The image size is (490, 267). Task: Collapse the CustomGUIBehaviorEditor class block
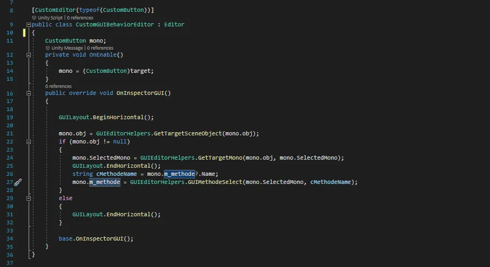click(x=28, y=25)
